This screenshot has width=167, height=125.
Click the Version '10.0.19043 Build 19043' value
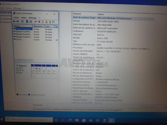click(108, 22)
